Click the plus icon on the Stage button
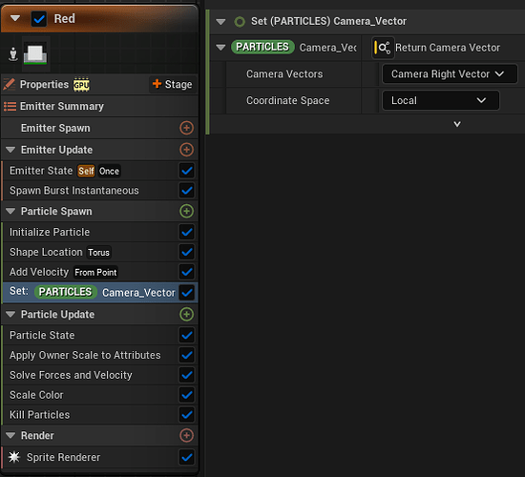The image size is (525, 477). point(157,84)
